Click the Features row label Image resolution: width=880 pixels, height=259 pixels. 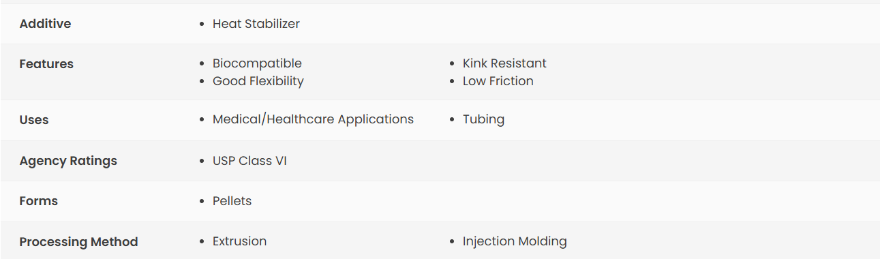click(46, 64)
